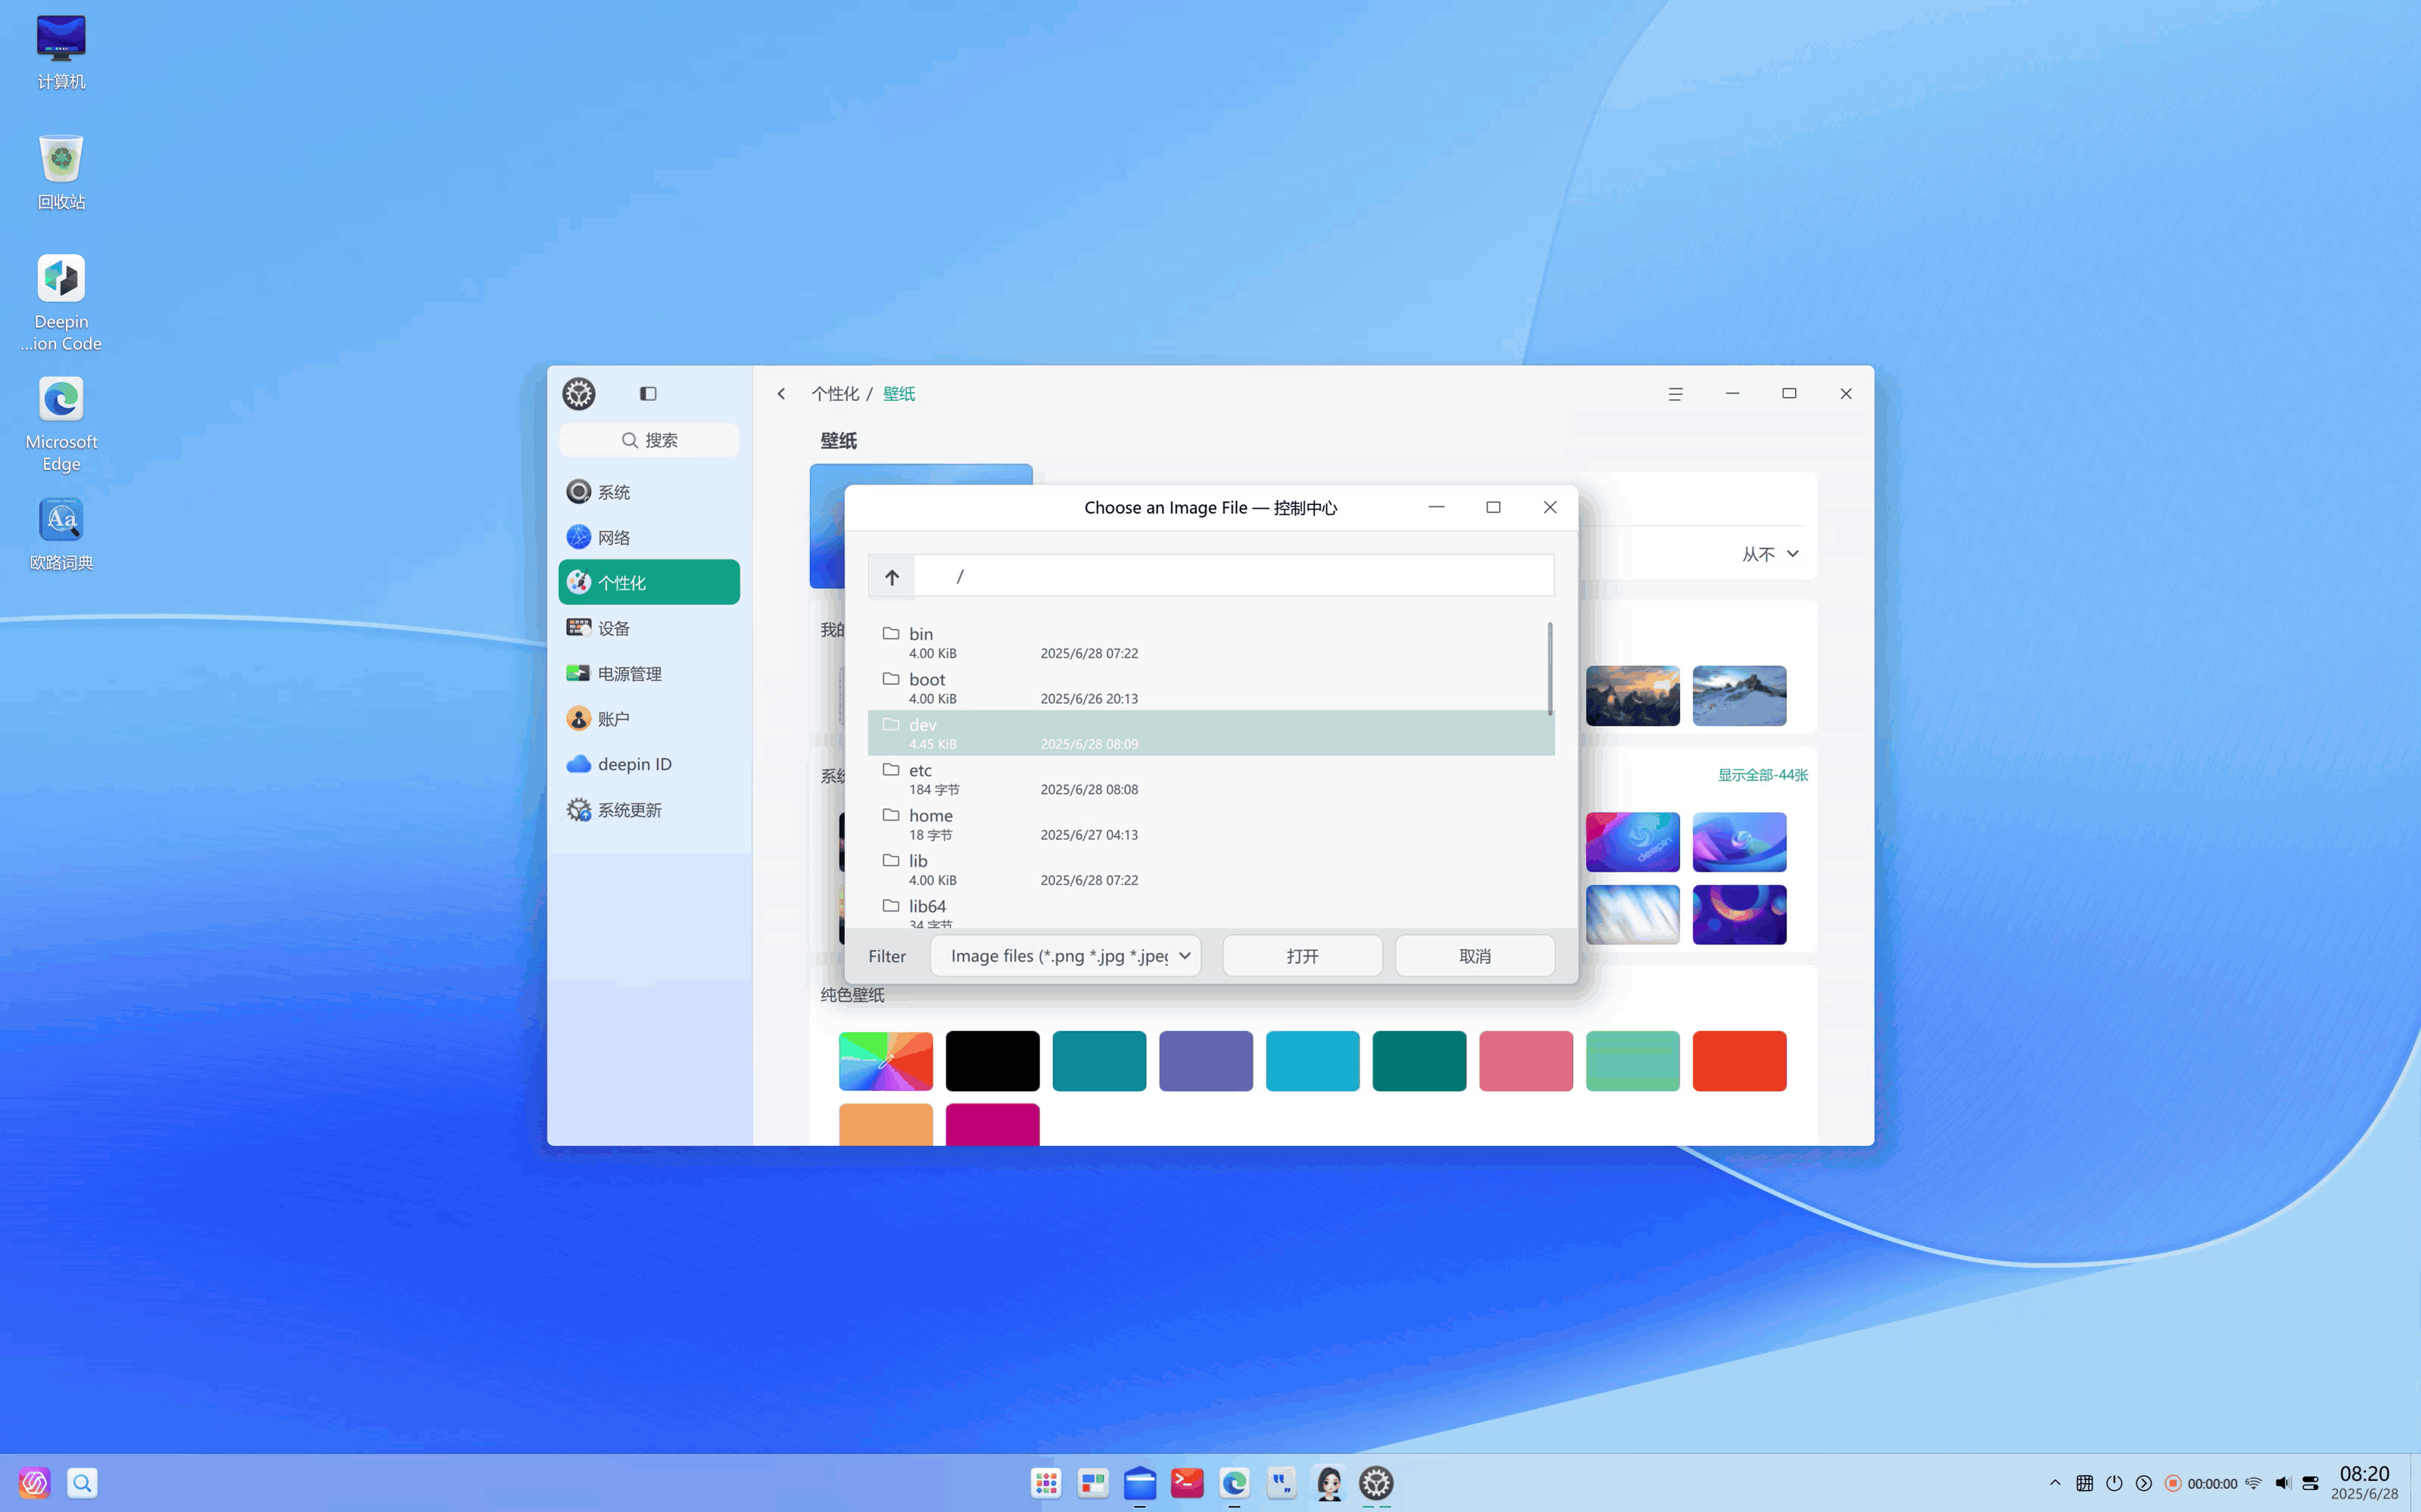Select 系统 in Control Center sidebar
Viewport: 2421px width, 1512px height.
point(650,492)
